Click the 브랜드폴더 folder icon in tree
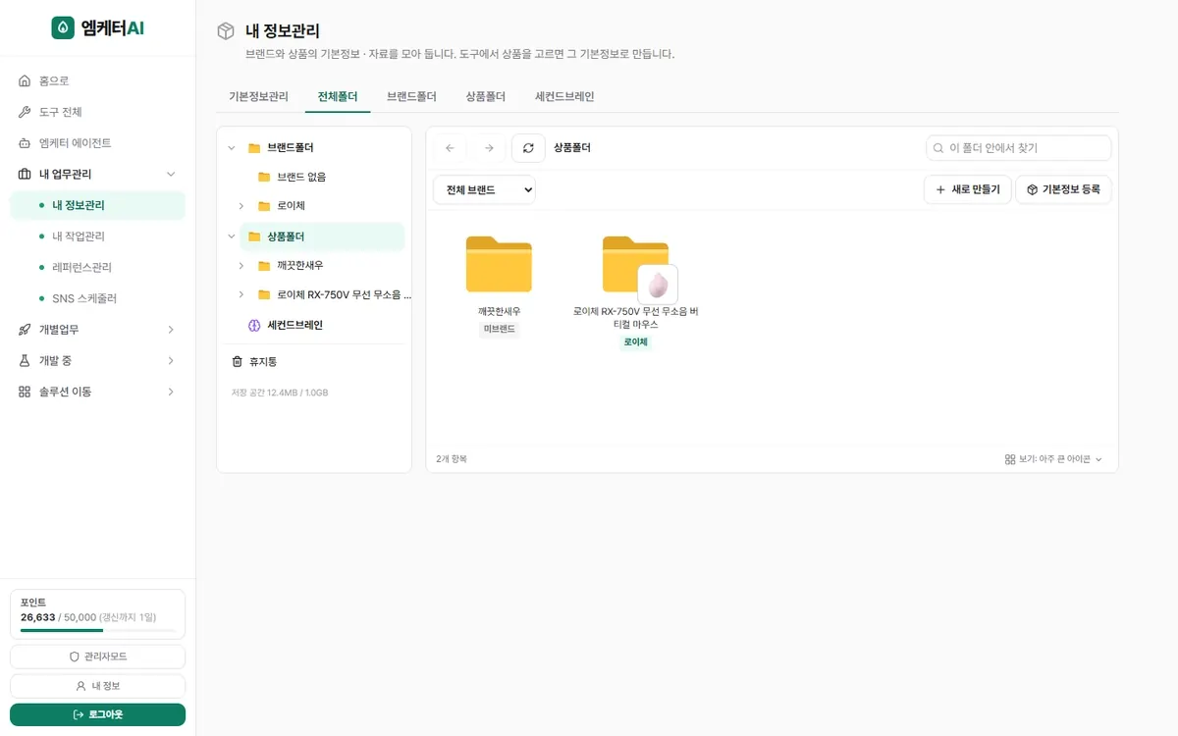Screen dimensions: 1178x736 (x=254, y=148)
